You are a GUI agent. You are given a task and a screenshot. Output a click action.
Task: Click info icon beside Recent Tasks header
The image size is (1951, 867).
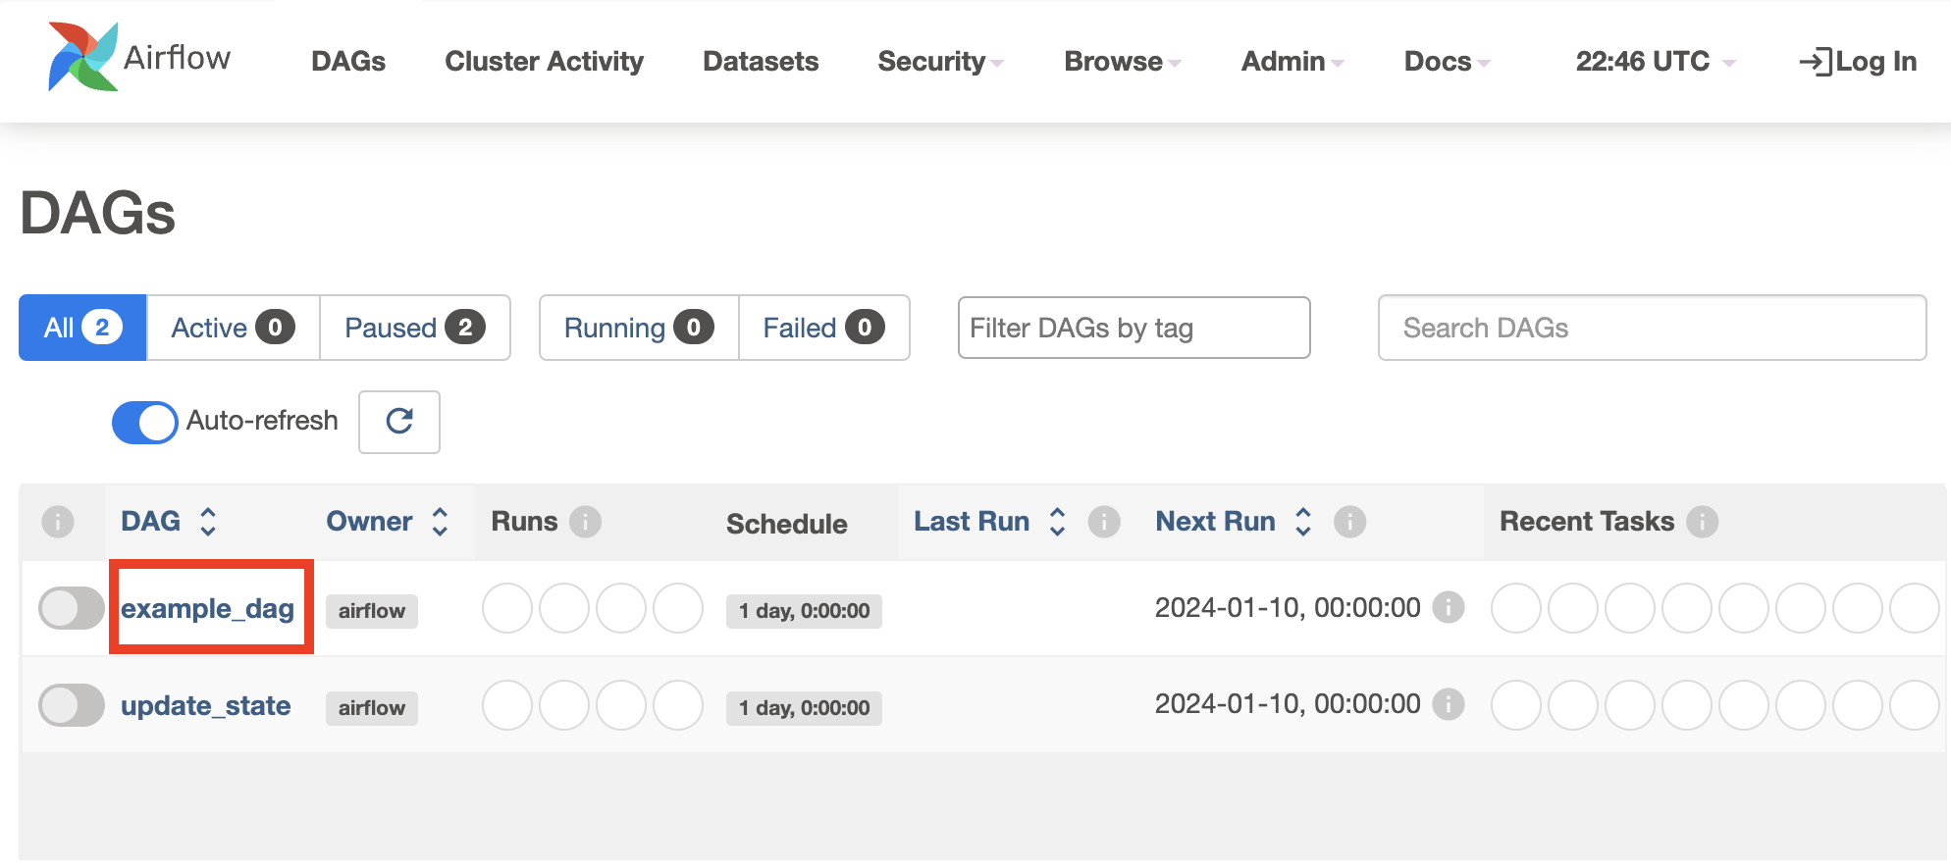pyautogui.click(x=1703, y=522)
